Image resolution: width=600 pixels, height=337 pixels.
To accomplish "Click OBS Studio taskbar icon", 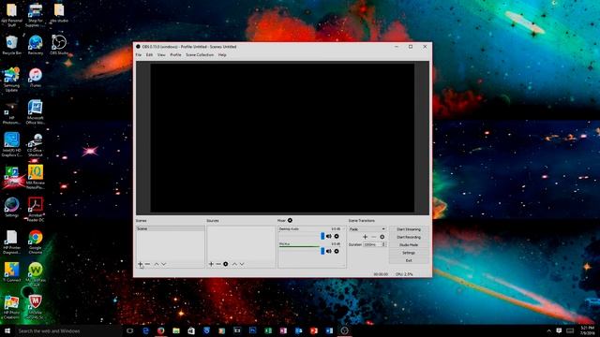I will pos(344,330).
